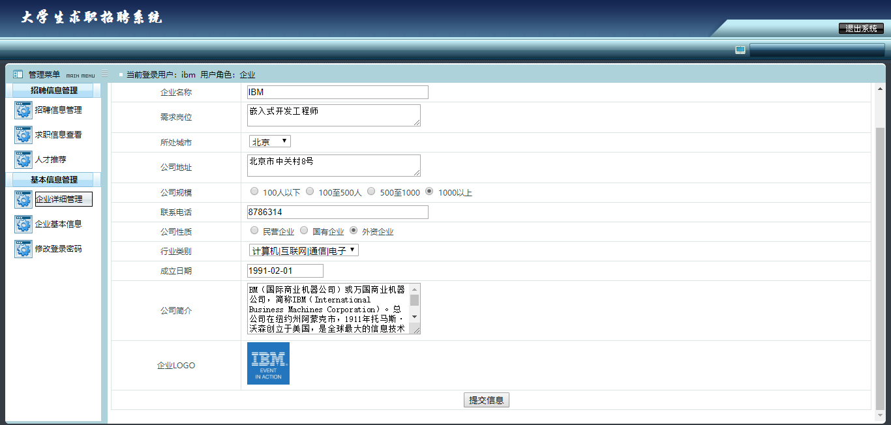
Task: Click the 联系电话 field with 8786314
Action: [338, 212]
